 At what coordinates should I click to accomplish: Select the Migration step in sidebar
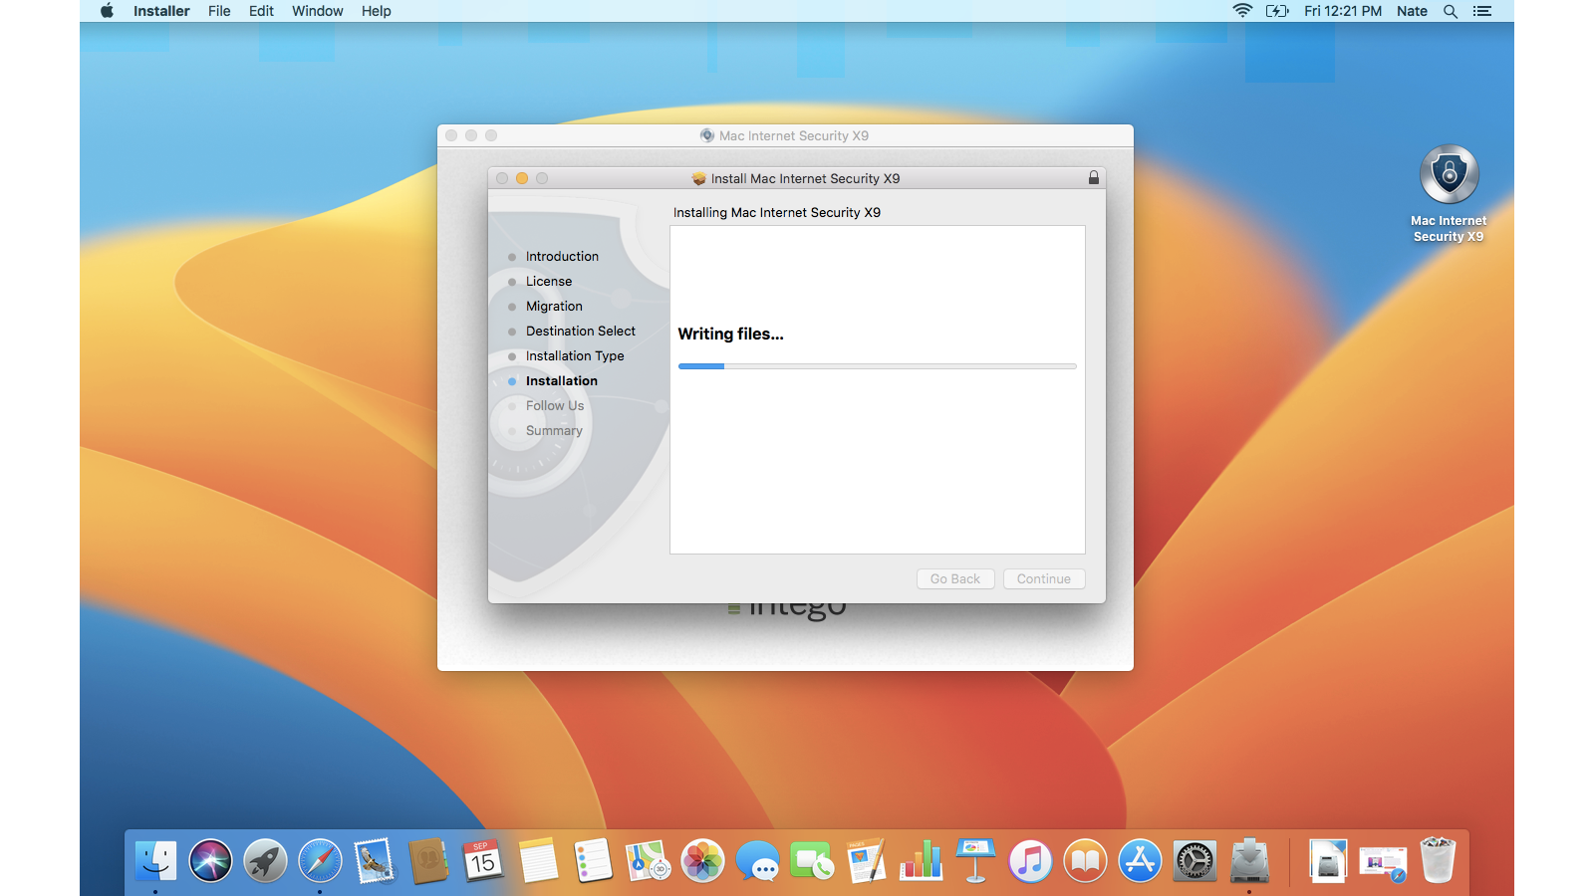point(554,307)
